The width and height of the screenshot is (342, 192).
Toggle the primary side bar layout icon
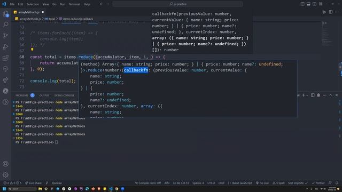[x=302, y=4]
